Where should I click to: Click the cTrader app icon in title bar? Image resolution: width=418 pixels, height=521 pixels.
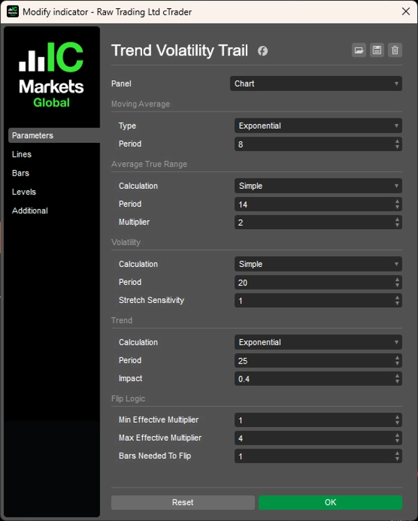(13, 12)
